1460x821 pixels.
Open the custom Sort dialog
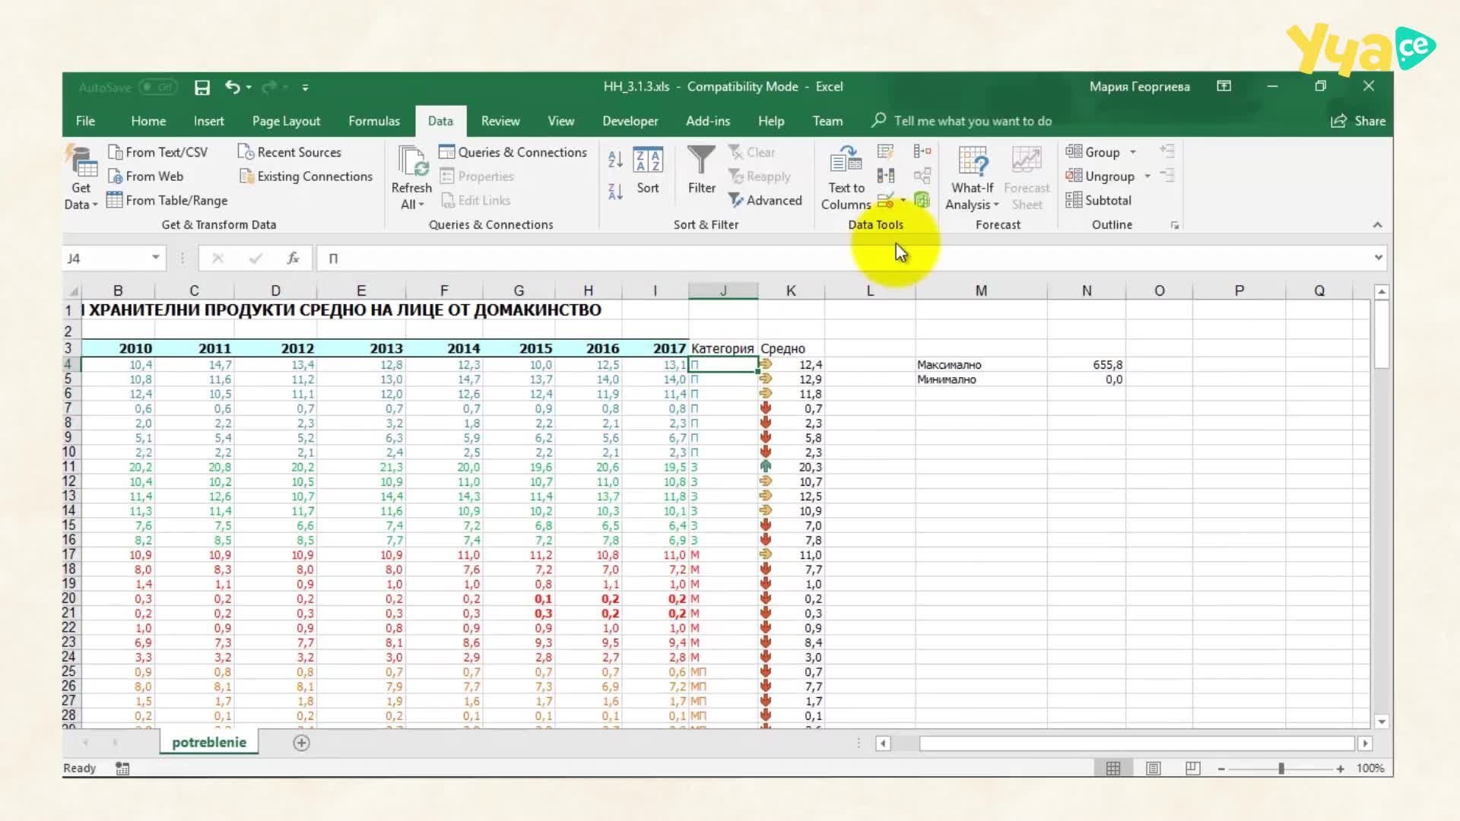coord(648,171)
